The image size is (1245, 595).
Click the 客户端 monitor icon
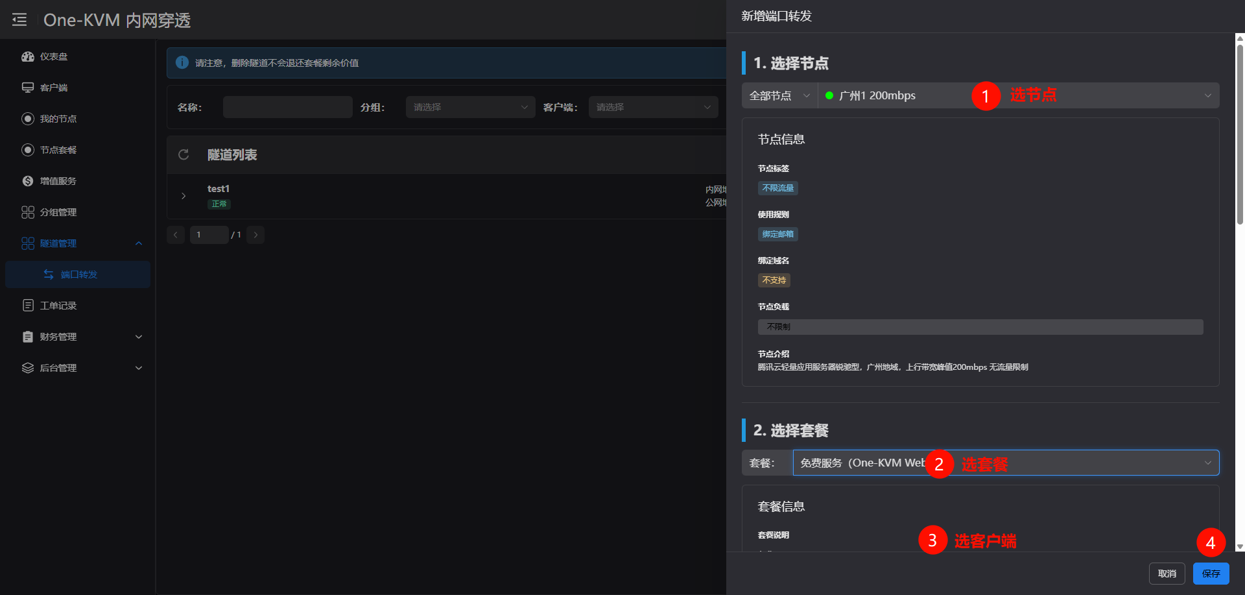28,88
